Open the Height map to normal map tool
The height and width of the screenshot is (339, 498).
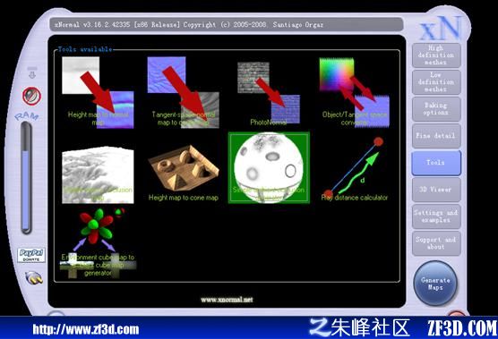coord(98,92)
